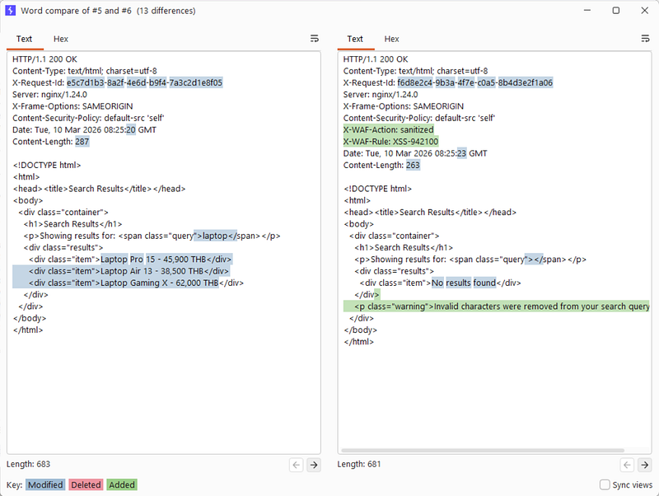659x496 pixels.
Task: Click Date header ending 08:25:20 GMT
Action: click(x=85, y=130)
